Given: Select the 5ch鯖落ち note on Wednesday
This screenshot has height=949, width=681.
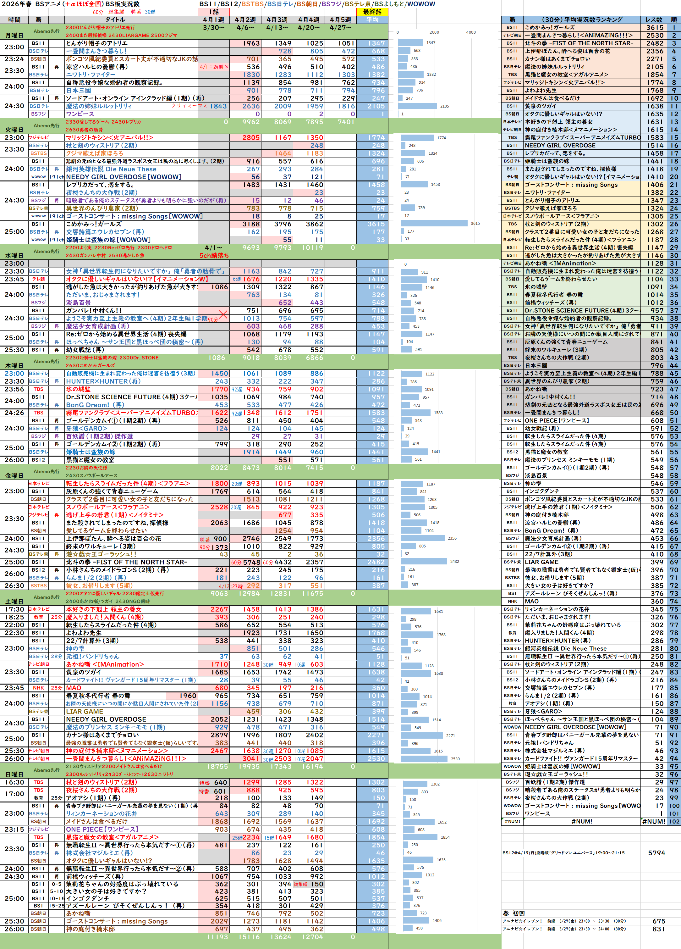Looking at the screenshot, I should pos(214,255).
